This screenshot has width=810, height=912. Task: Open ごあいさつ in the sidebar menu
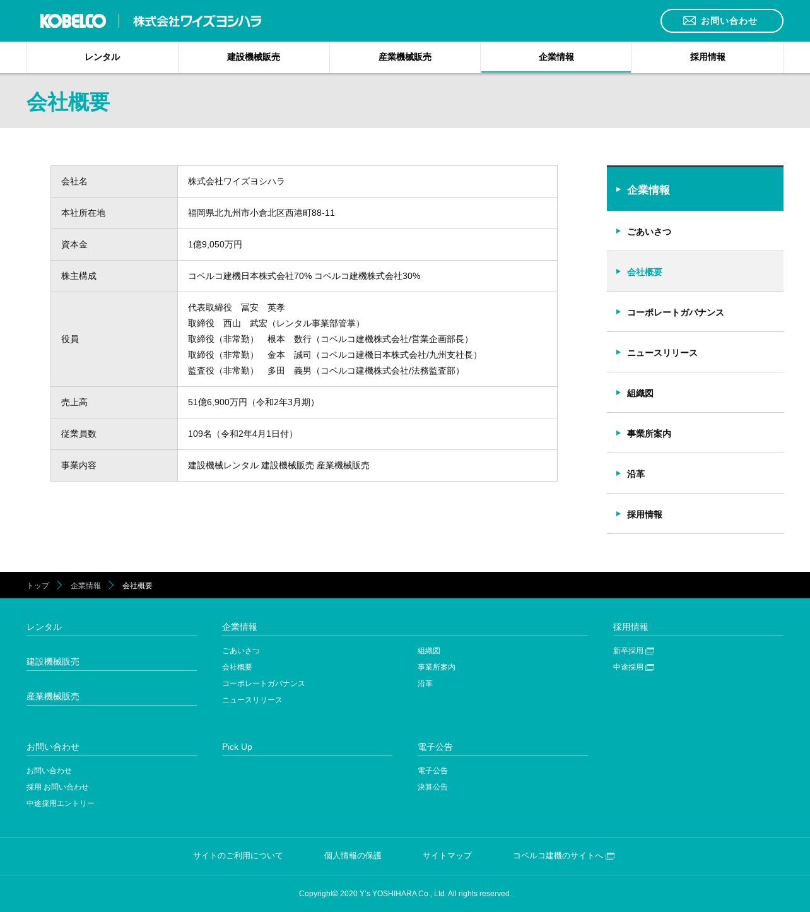[695, 232]
